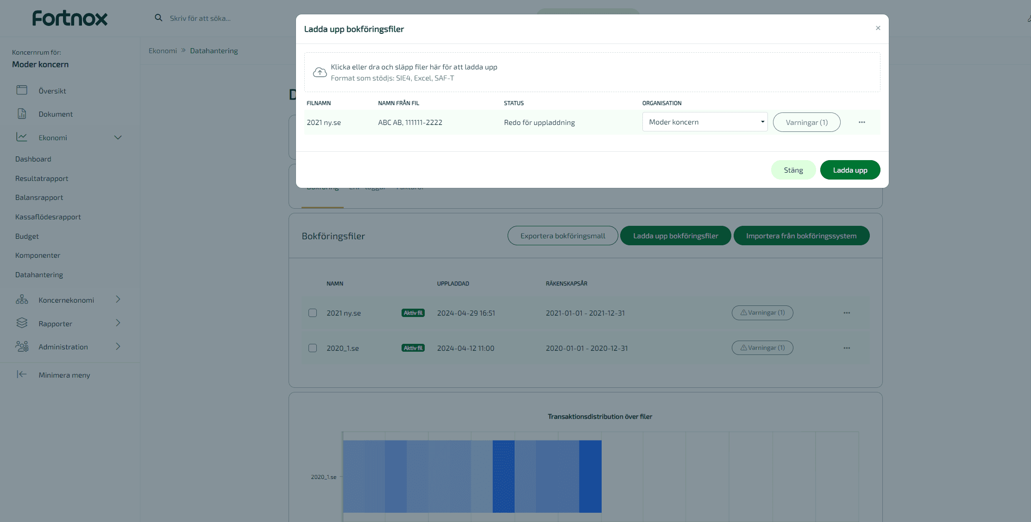Click Importera från bokföringssystem button
1031x522 pixels.
tap(801, 236)
